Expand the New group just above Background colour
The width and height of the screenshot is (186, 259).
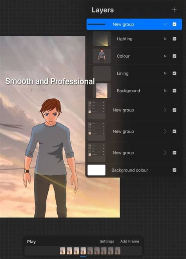point(165,153)
